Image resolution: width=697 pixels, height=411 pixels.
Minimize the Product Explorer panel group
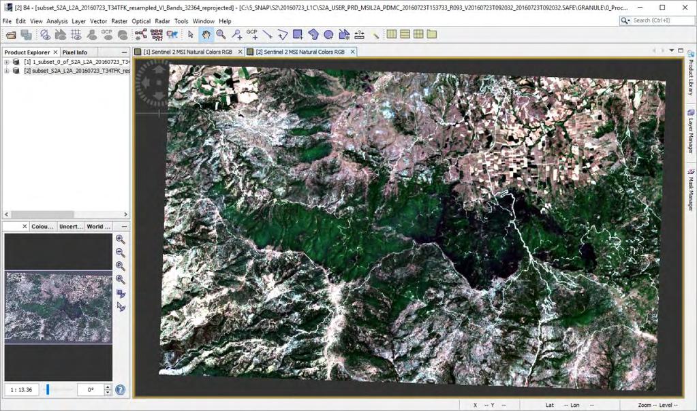[124, 52]
